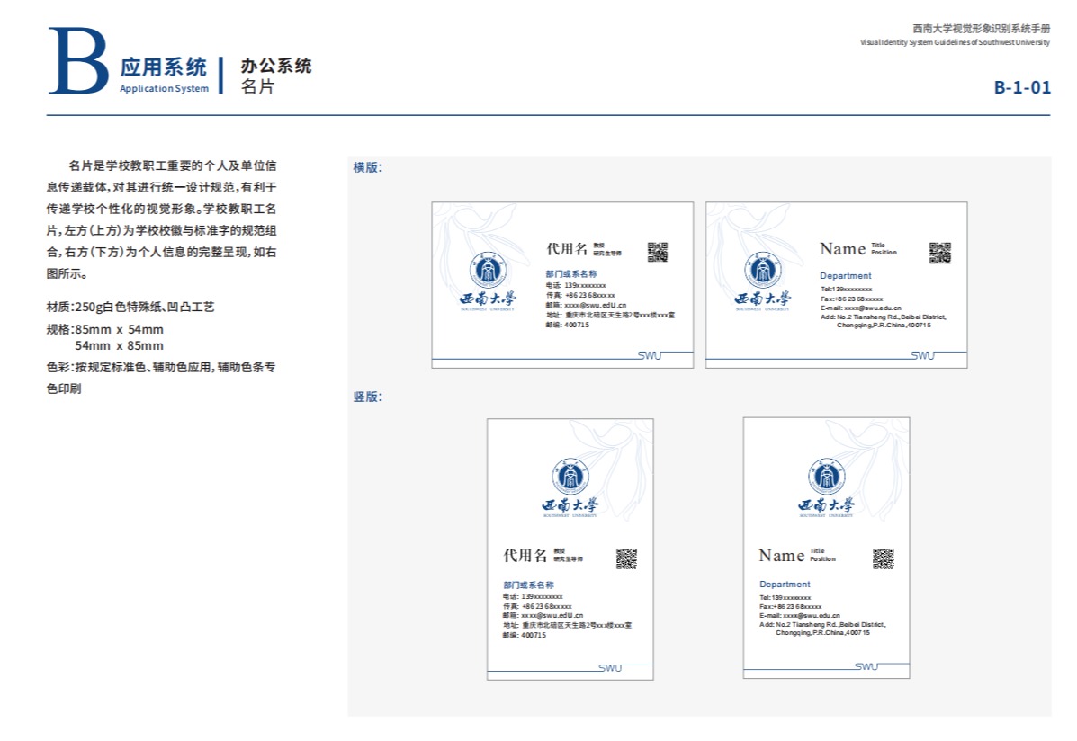Click the QR code on vertical Chinese card
This screenshot has width=1077, height=741.
[x=626, y=558]
